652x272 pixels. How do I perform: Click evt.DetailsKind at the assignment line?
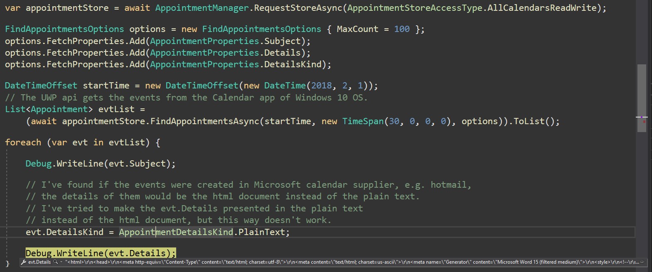pyautogui.click(x=64, y=232)
